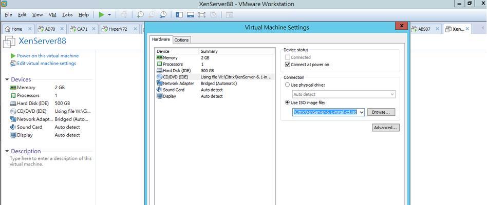Open the View menu
The width and height of the screenshot is (487, 205).
[x=38, y=14]
